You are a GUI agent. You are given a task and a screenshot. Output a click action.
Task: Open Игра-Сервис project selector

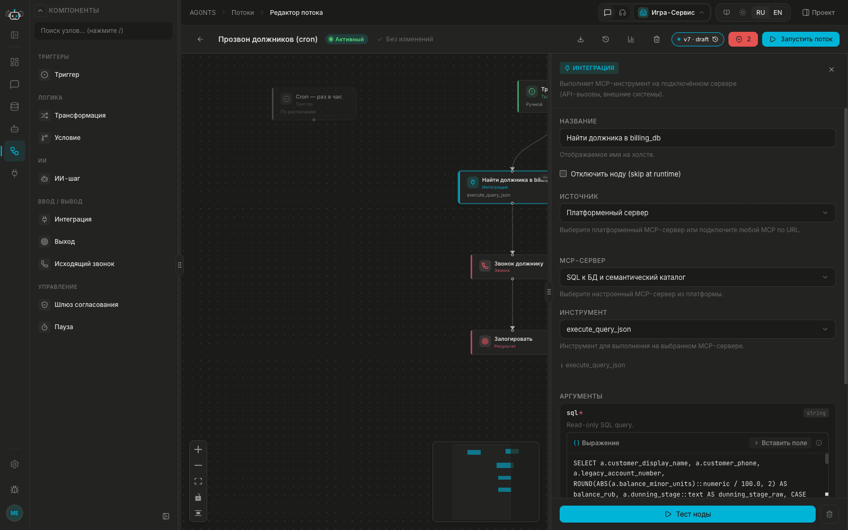click(x=672, y=13)
